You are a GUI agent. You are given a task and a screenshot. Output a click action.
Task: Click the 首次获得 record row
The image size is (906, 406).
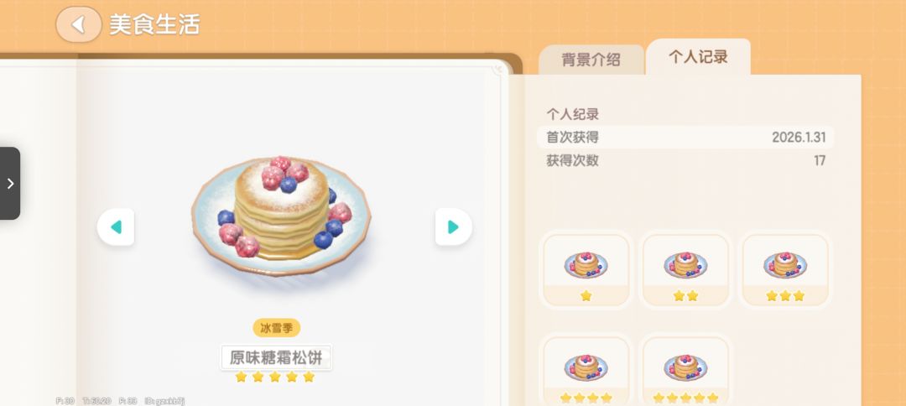[x=685, y=138]
